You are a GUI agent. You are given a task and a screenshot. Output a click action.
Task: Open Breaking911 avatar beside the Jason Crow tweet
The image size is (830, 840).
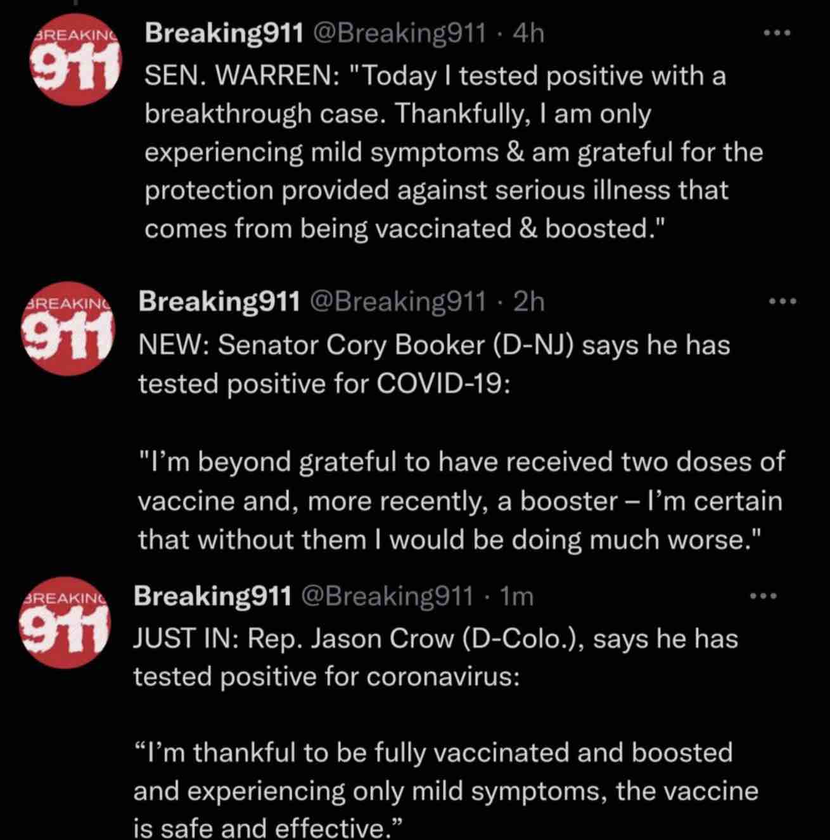[x=66, y=623]
